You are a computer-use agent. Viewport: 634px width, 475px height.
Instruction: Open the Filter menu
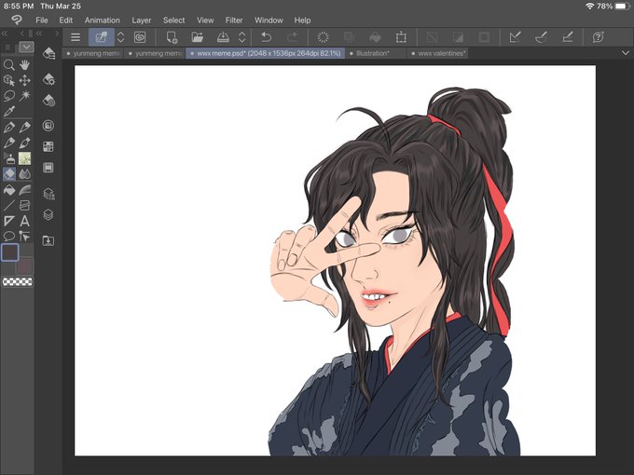click(x=234, y=20)
